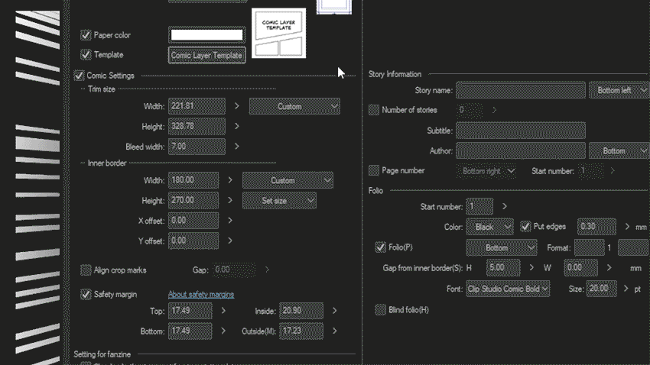650x365 pixels.
Task: Open slider arrow next to Gap H value
Action: pos(531,268)
